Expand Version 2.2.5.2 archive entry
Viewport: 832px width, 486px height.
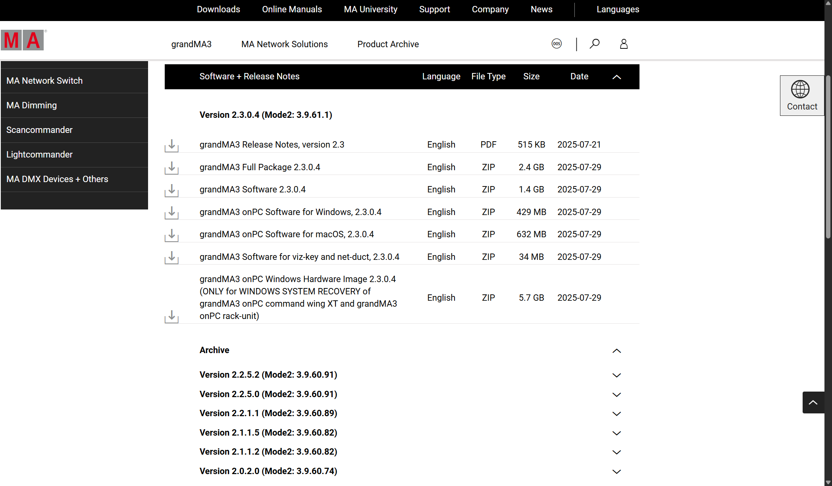[x=616, y=375]
